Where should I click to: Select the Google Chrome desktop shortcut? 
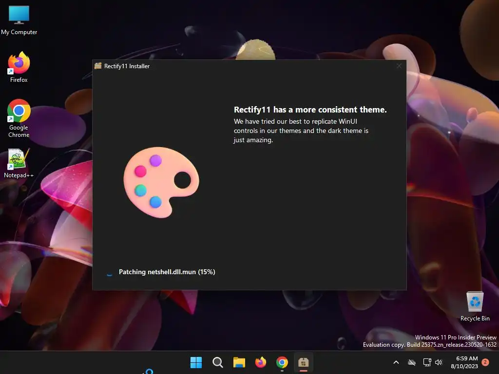[19, 118]
